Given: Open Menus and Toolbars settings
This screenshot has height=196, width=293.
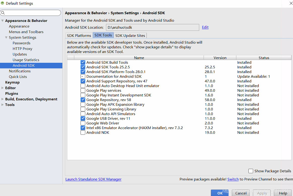Looking at the screenshot, I should [x=26, y=32].
